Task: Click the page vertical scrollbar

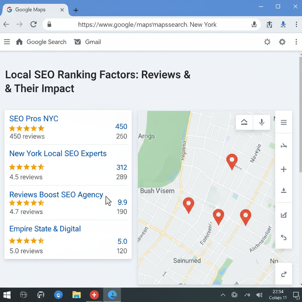Action: [301, 115]
